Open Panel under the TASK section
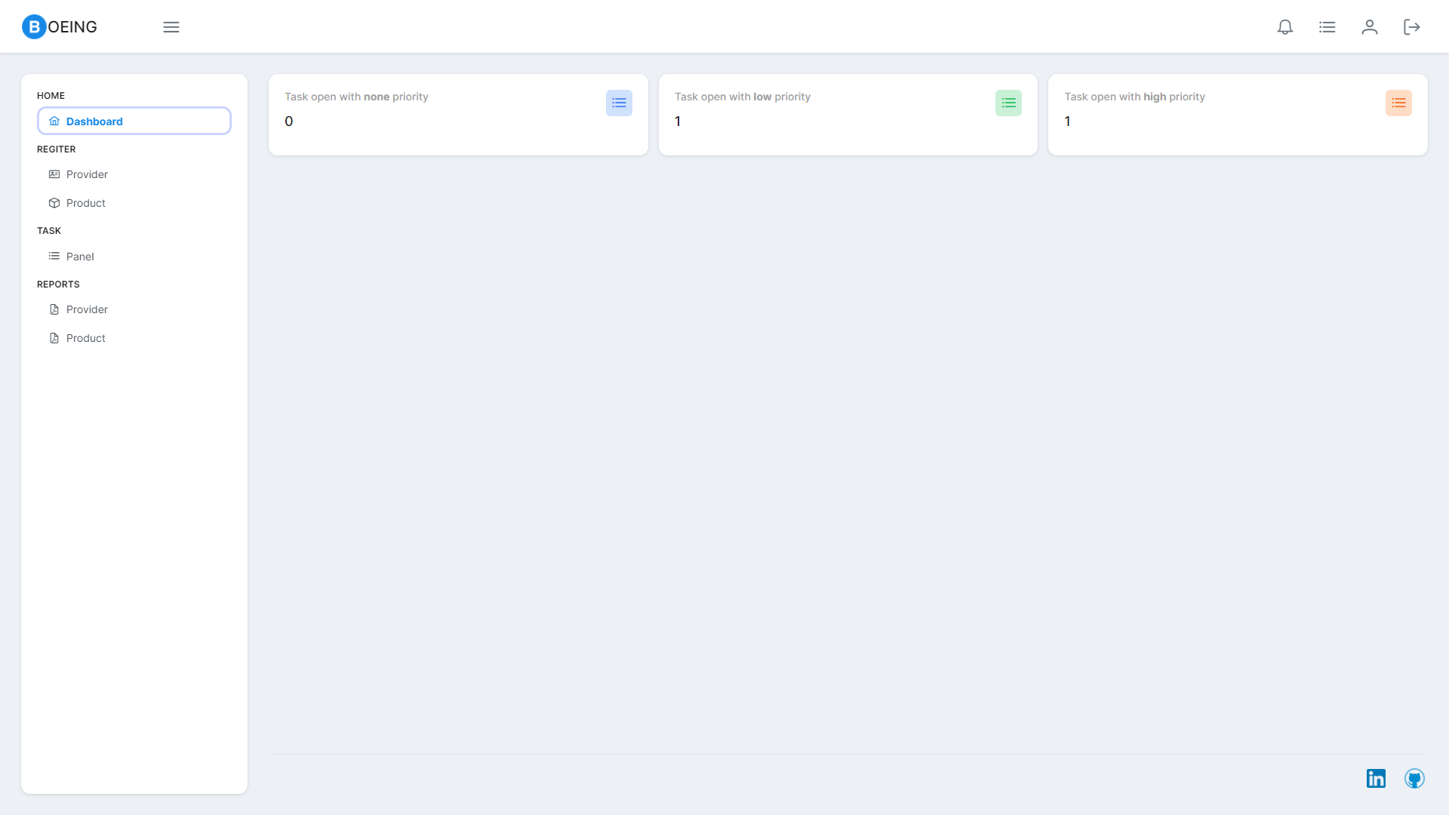1449x815 pixels. (80, 256)
